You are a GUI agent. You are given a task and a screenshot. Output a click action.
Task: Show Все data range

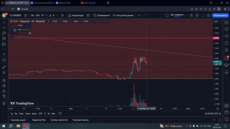(54, 114)
